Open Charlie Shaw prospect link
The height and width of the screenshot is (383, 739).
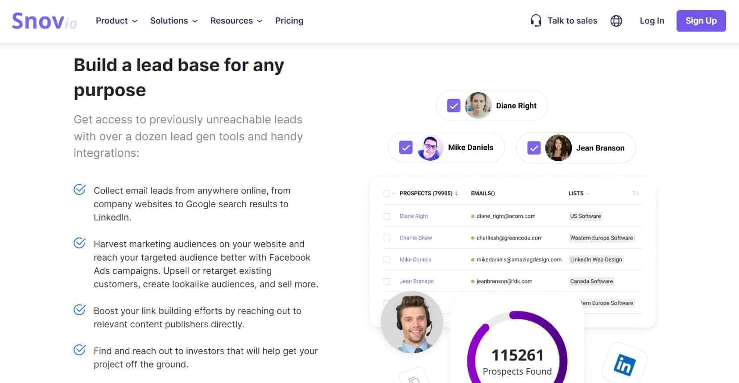[416, 238]
